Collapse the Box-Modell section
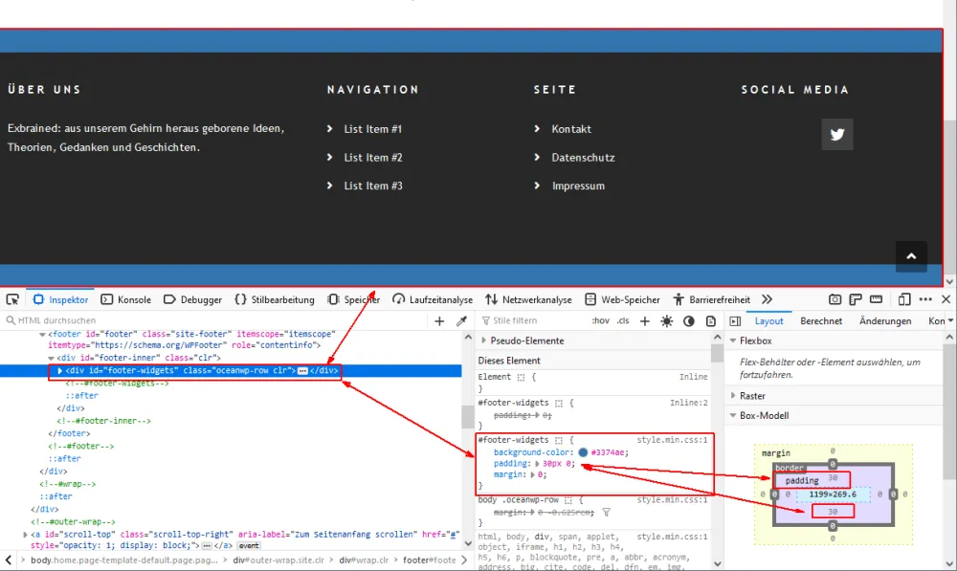 [x=733, y=415]
